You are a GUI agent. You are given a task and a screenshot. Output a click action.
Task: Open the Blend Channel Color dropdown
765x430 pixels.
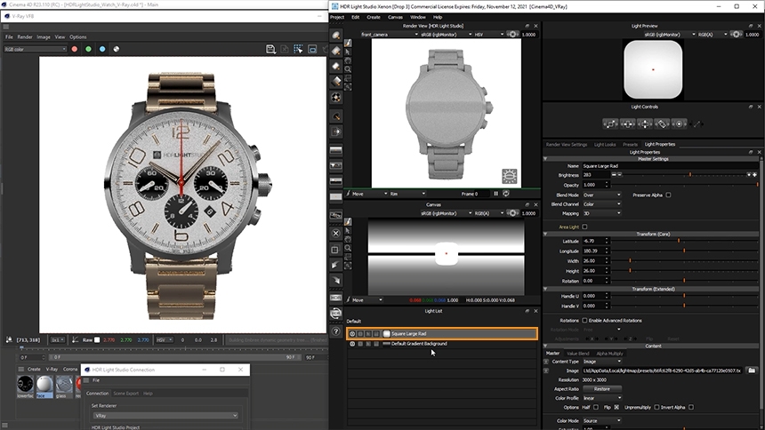point(601,204)
